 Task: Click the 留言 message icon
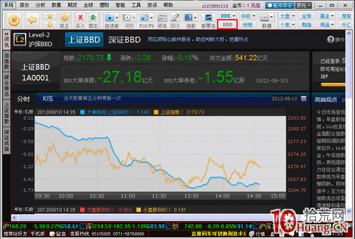point(57,234)
